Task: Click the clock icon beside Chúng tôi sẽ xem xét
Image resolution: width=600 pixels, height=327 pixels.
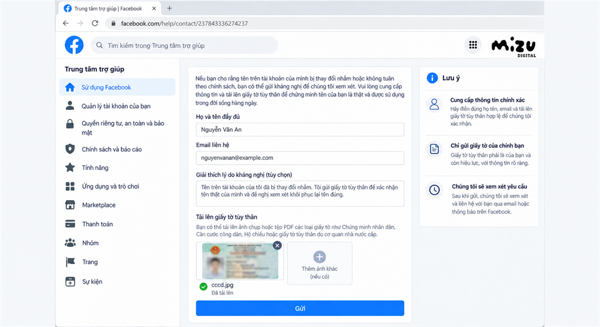Action: pyautogui.click(x=434, y=190)
